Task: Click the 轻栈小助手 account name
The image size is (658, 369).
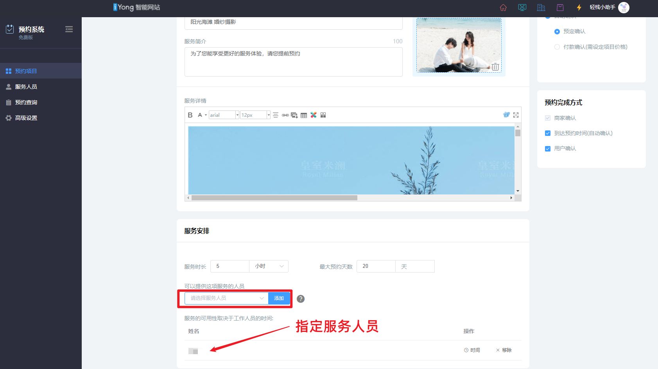Action: [x=602, y=7]
